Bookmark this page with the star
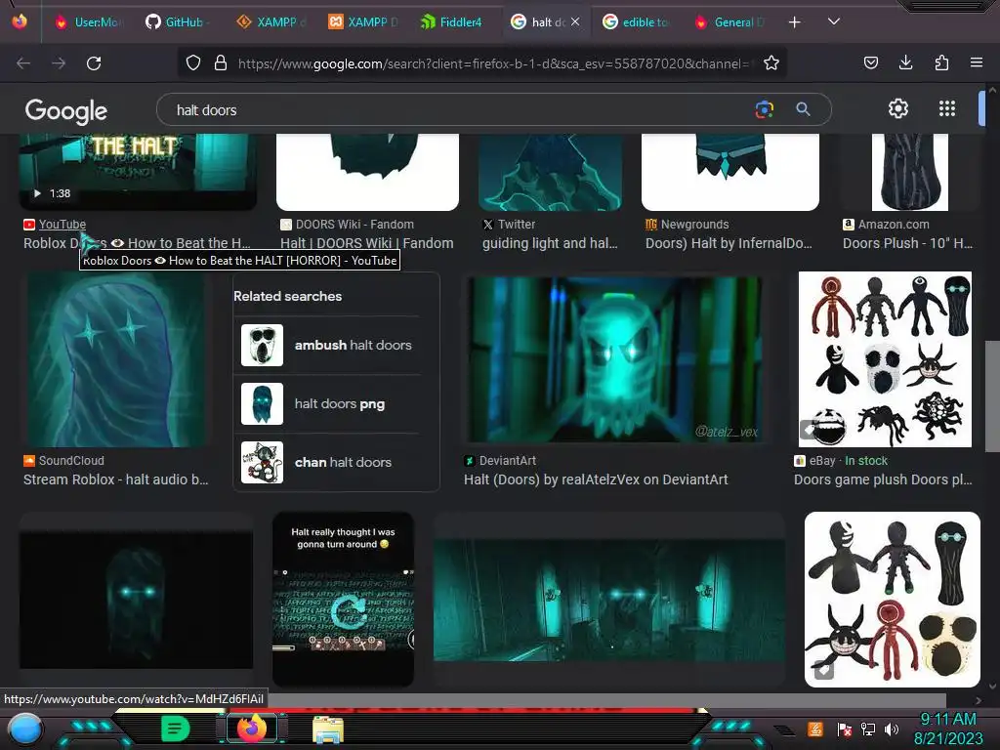The image size is (1000, 750). coord(771,62)
